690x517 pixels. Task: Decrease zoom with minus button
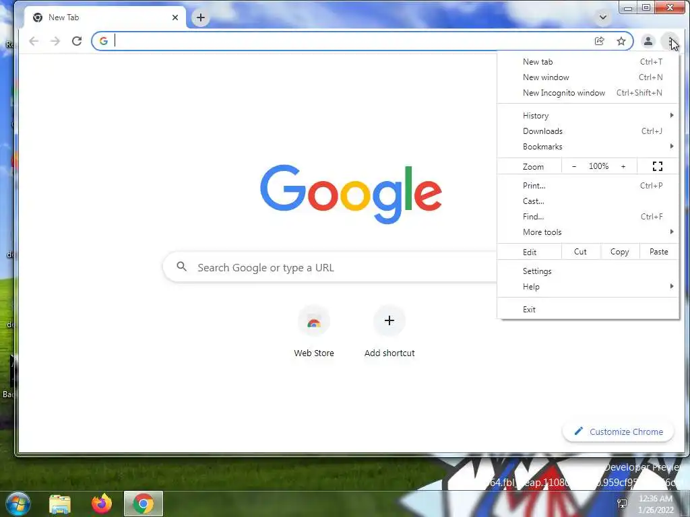pyautogui.click(x=574, y=166)
